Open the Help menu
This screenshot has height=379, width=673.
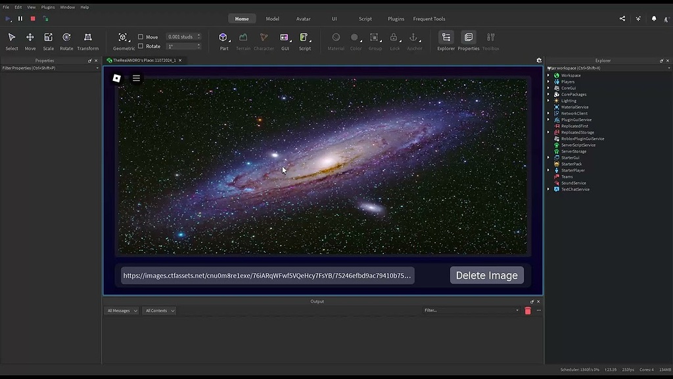(x=85, y=7)
